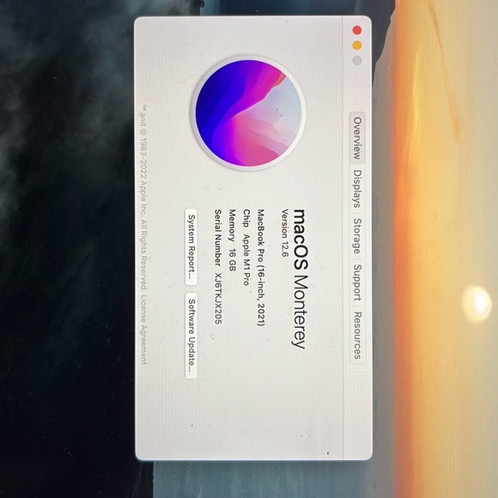This screenshot has height=498, width=498.
Task: Open the Displays tab
Action: pos(357,189)
